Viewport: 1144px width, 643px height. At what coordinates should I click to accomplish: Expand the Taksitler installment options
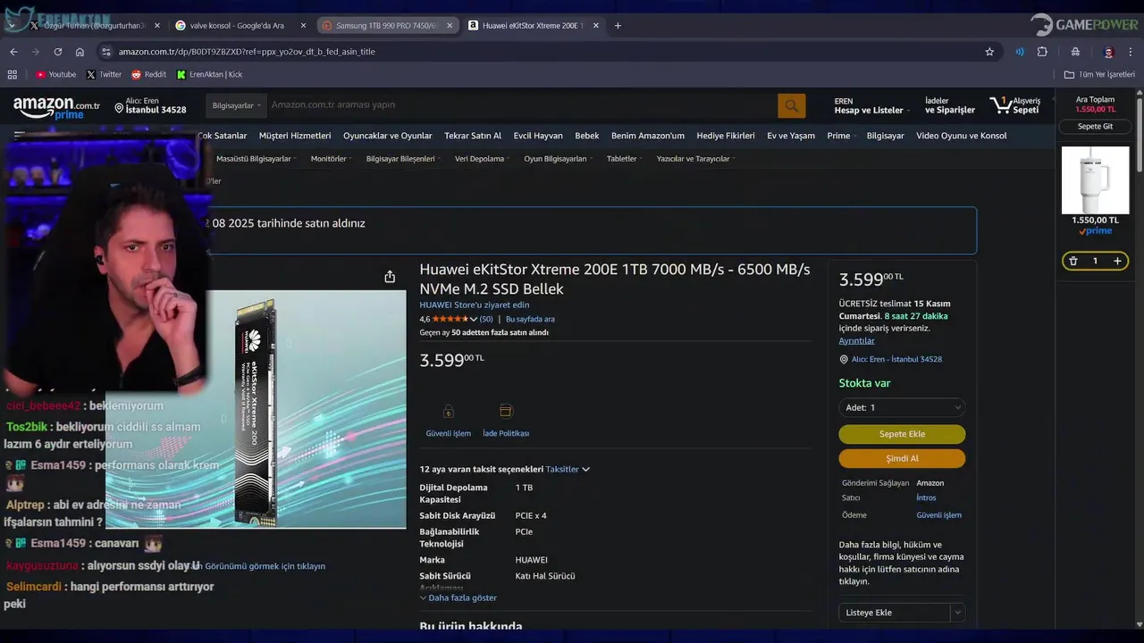coord(568,469)
